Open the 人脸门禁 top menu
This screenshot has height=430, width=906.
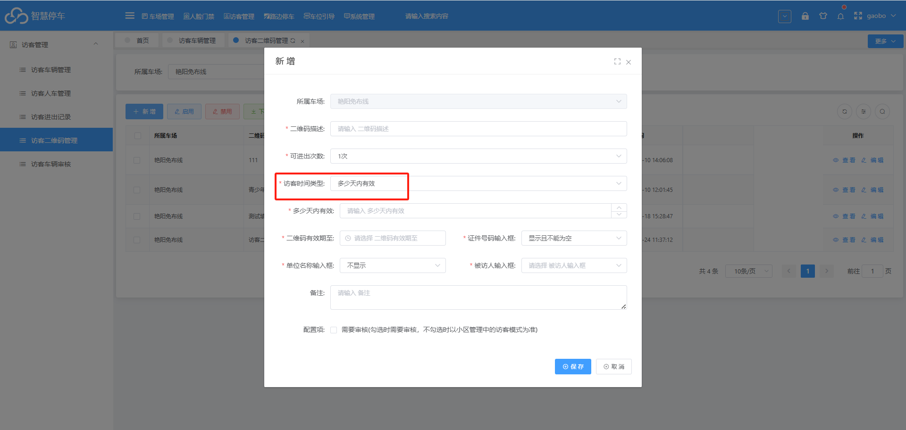199,17
